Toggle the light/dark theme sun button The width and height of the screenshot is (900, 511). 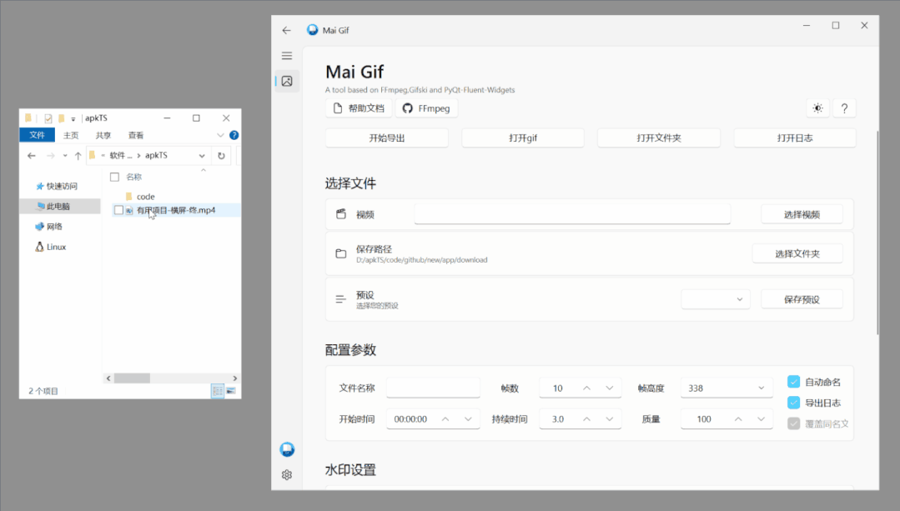[818, 108]
